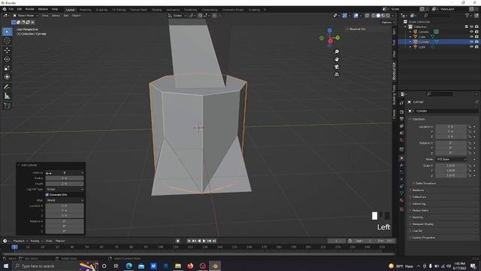Open the Output properties tab icon
Image resolution: width=481 pixels, height=271 pixels.
point(401,119)
